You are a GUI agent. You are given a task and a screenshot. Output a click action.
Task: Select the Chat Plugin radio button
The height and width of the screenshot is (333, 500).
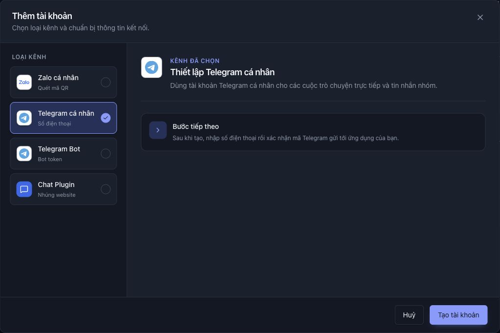(x=105, y=189)
